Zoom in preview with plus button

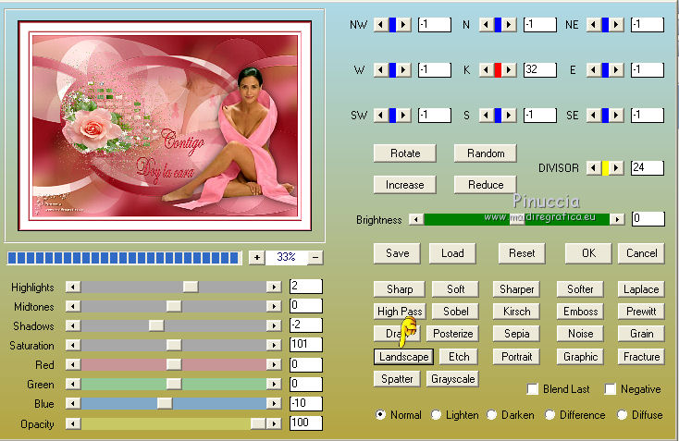click(x=257, y=258)
